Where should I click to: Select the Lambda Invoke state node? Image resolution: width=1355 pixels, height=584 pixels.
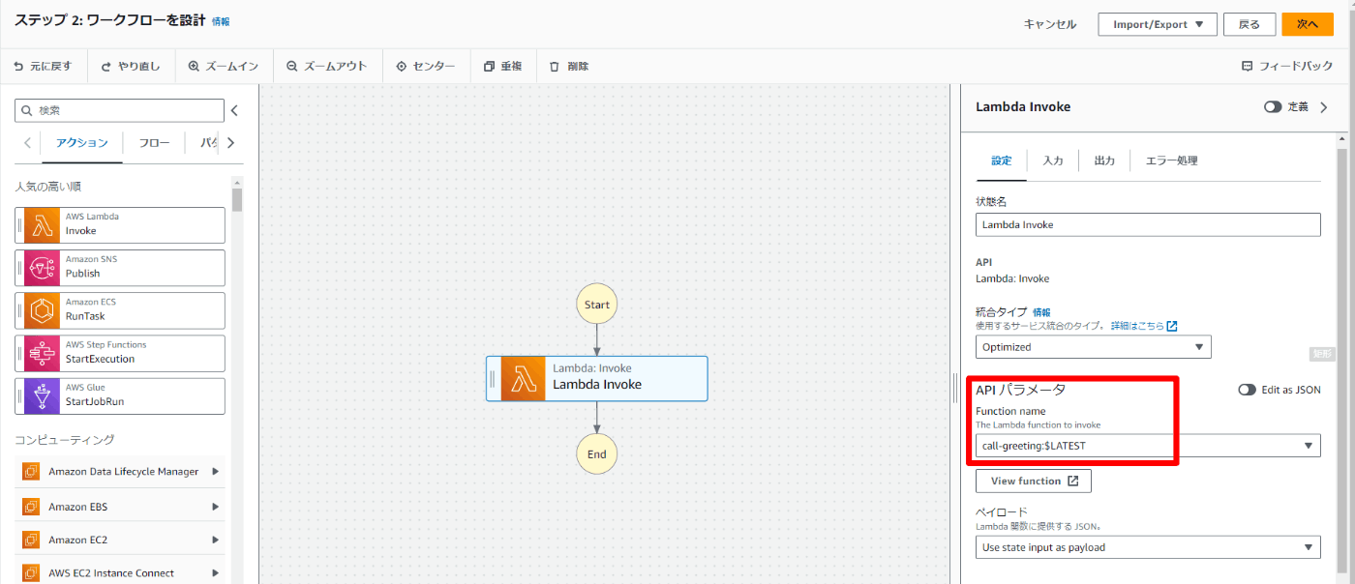[597, 378]
